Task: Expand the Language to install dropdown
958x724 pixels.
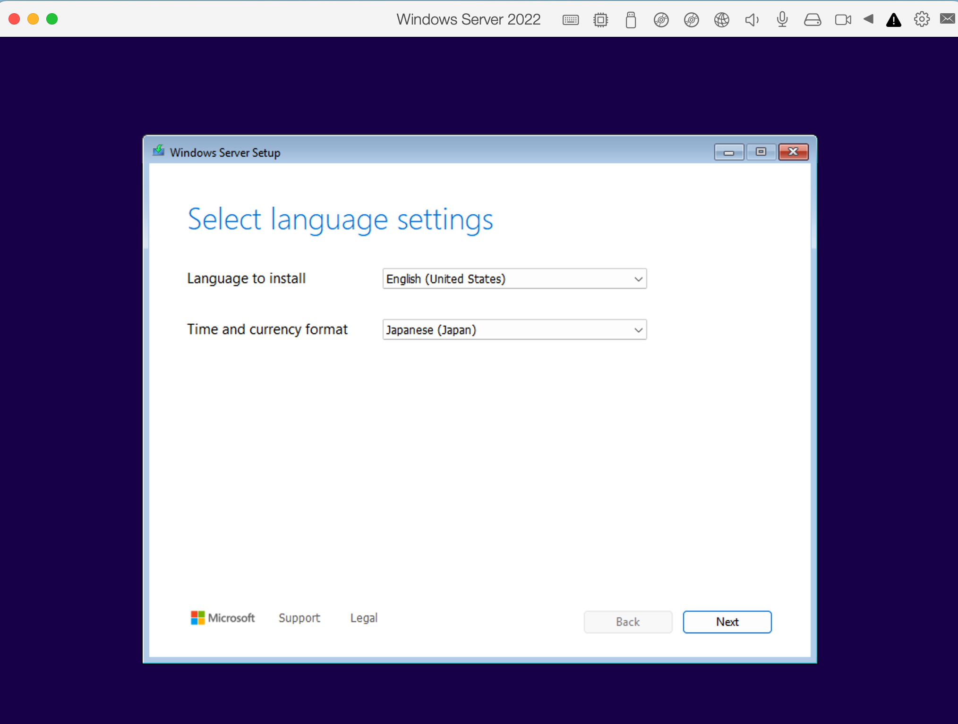Action: [x=514, y=279]
